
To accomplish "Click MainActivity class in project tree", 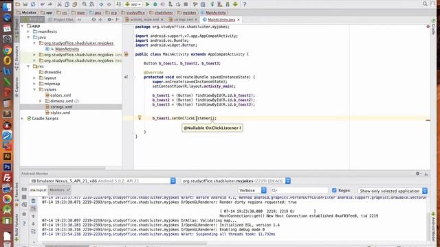I will pos(67,49).
